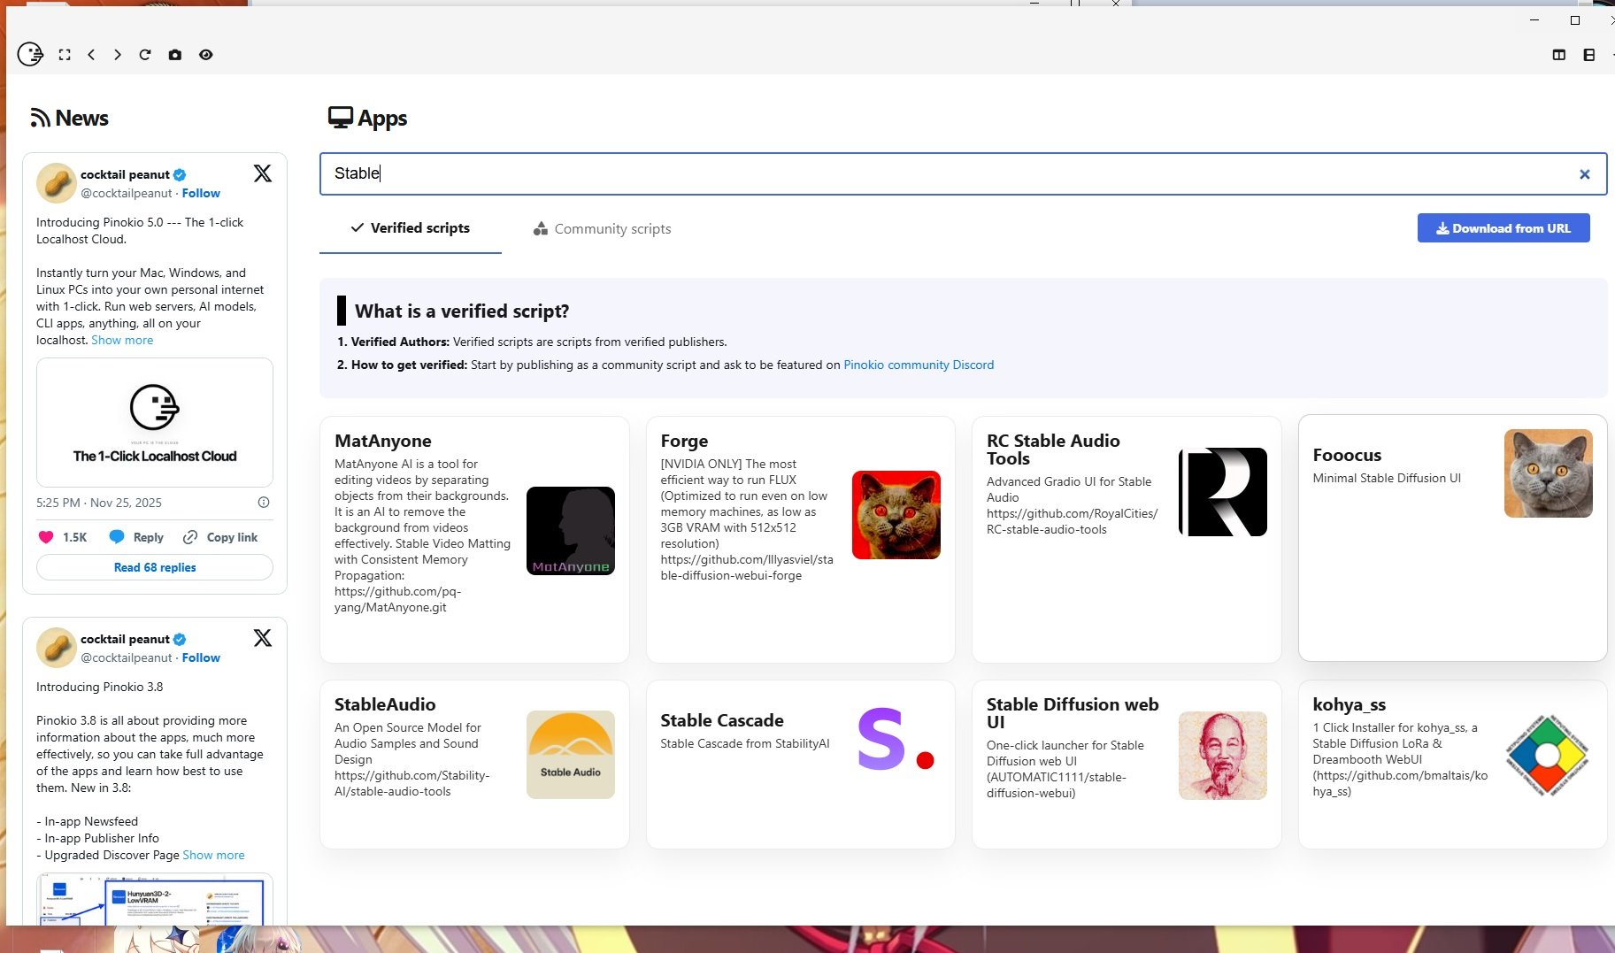Go forward with the right arrow

pyautogui.click(x=118, y=55)
